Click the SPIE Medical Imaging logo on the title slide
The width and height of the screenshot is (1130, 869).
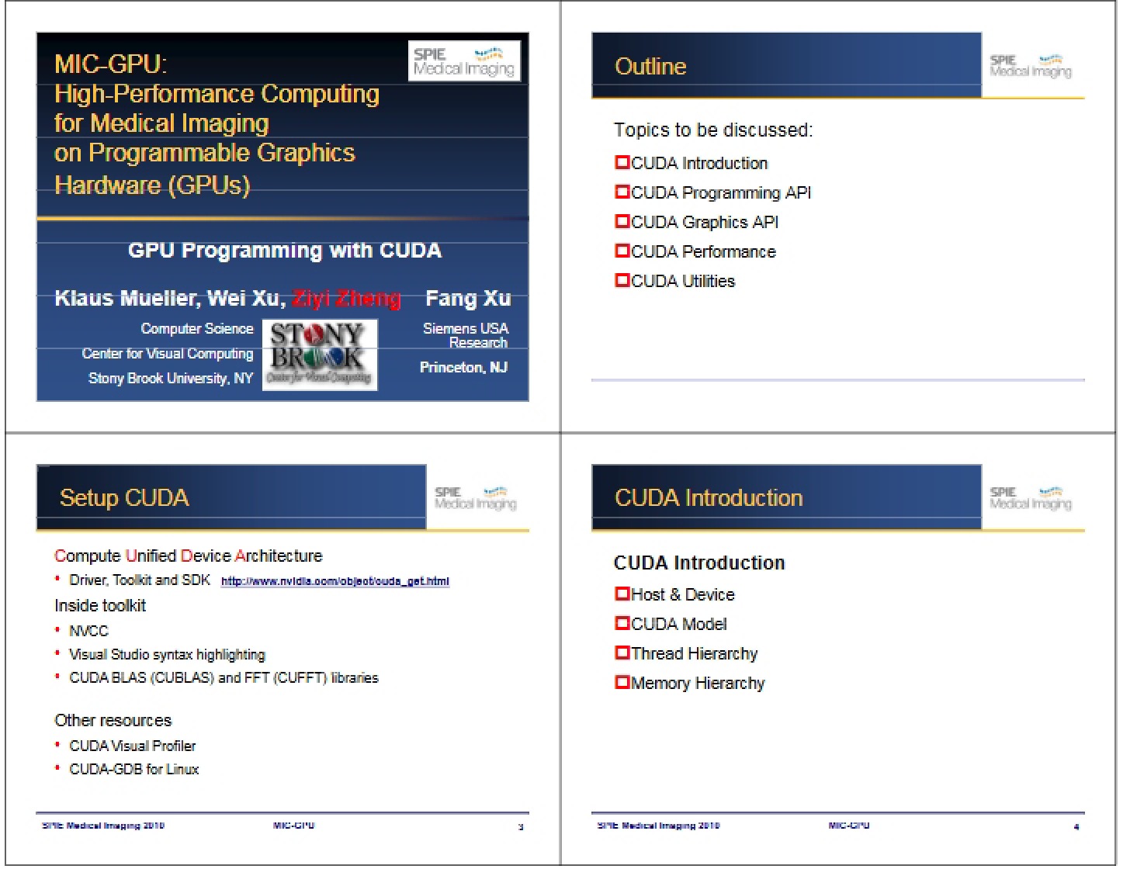(464, 61)
